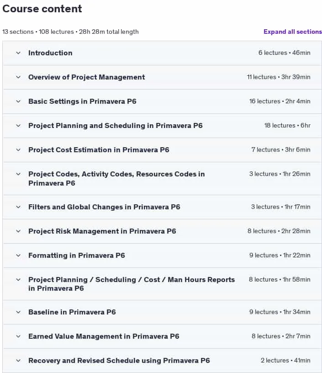Expand Project Cost Estimation chevron arrow

18,150
